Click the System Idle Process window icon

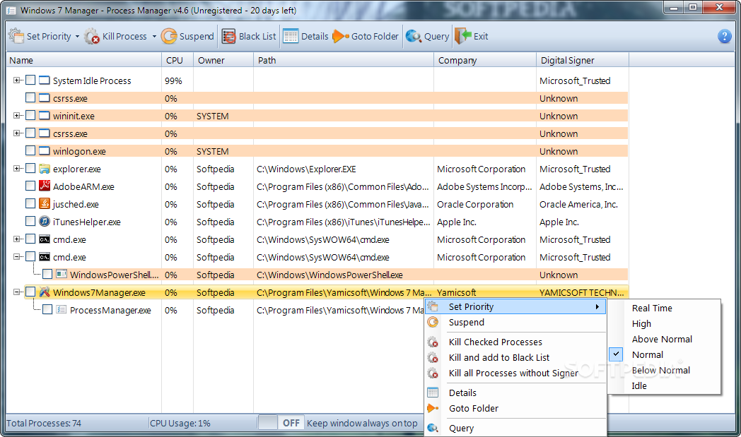tap(45, 80)
